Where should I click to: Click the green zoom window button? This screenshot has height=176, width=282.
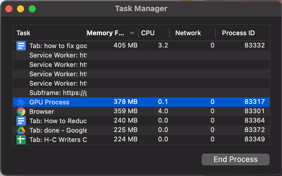(x=32, y=9)
